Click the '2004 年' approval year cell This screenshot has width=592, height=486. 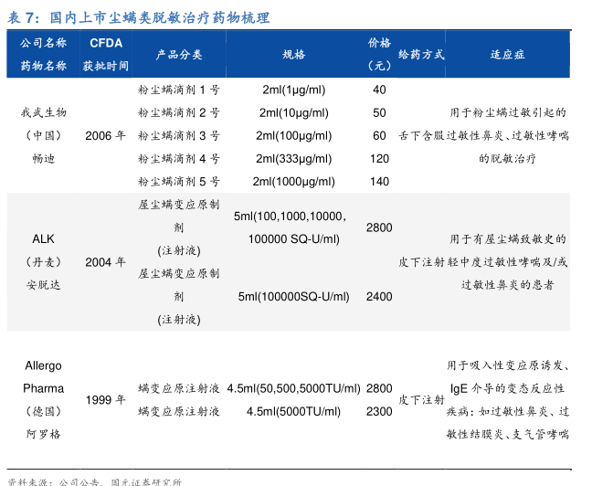tap(105, 262)
